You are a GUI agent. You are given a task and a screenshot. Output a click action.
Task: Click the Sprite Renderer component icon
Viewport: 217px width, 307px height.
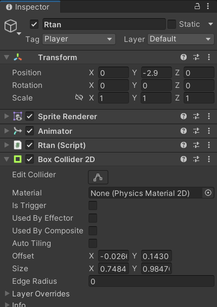18,116
